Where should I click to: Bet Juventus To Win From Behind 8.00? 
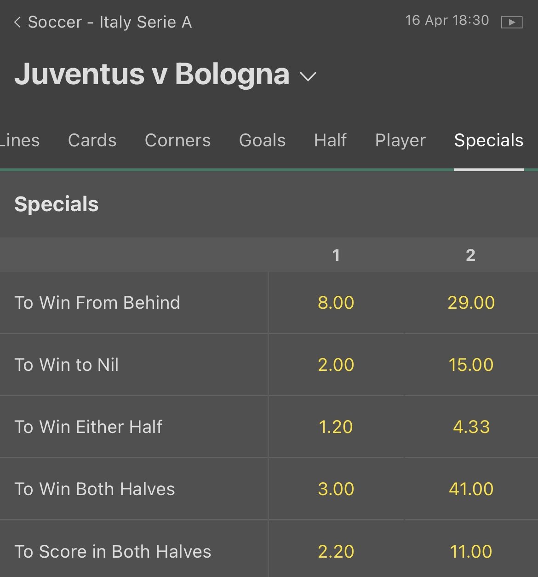[336, 303]
